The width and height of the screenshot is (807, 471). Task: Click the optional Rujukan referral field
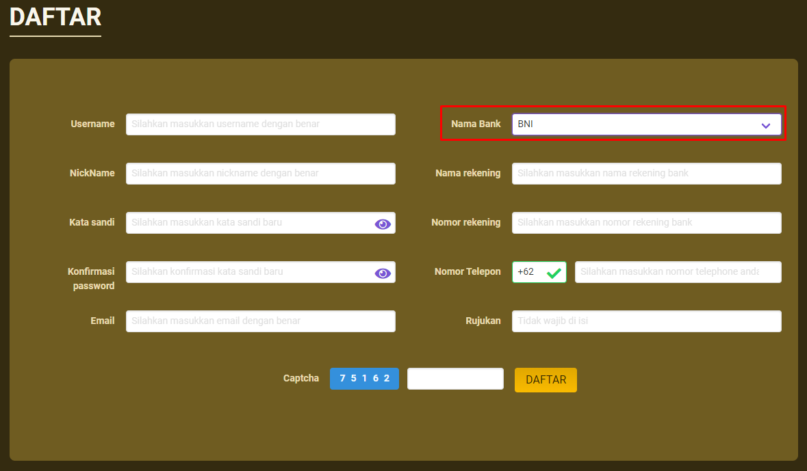tap(646, 321)
